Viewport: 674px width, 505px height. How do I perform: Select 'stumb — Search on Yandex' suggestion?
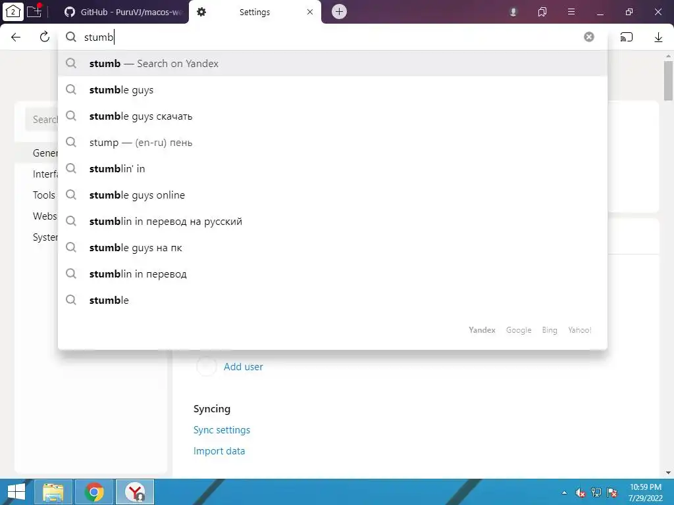tap(332, 64)
